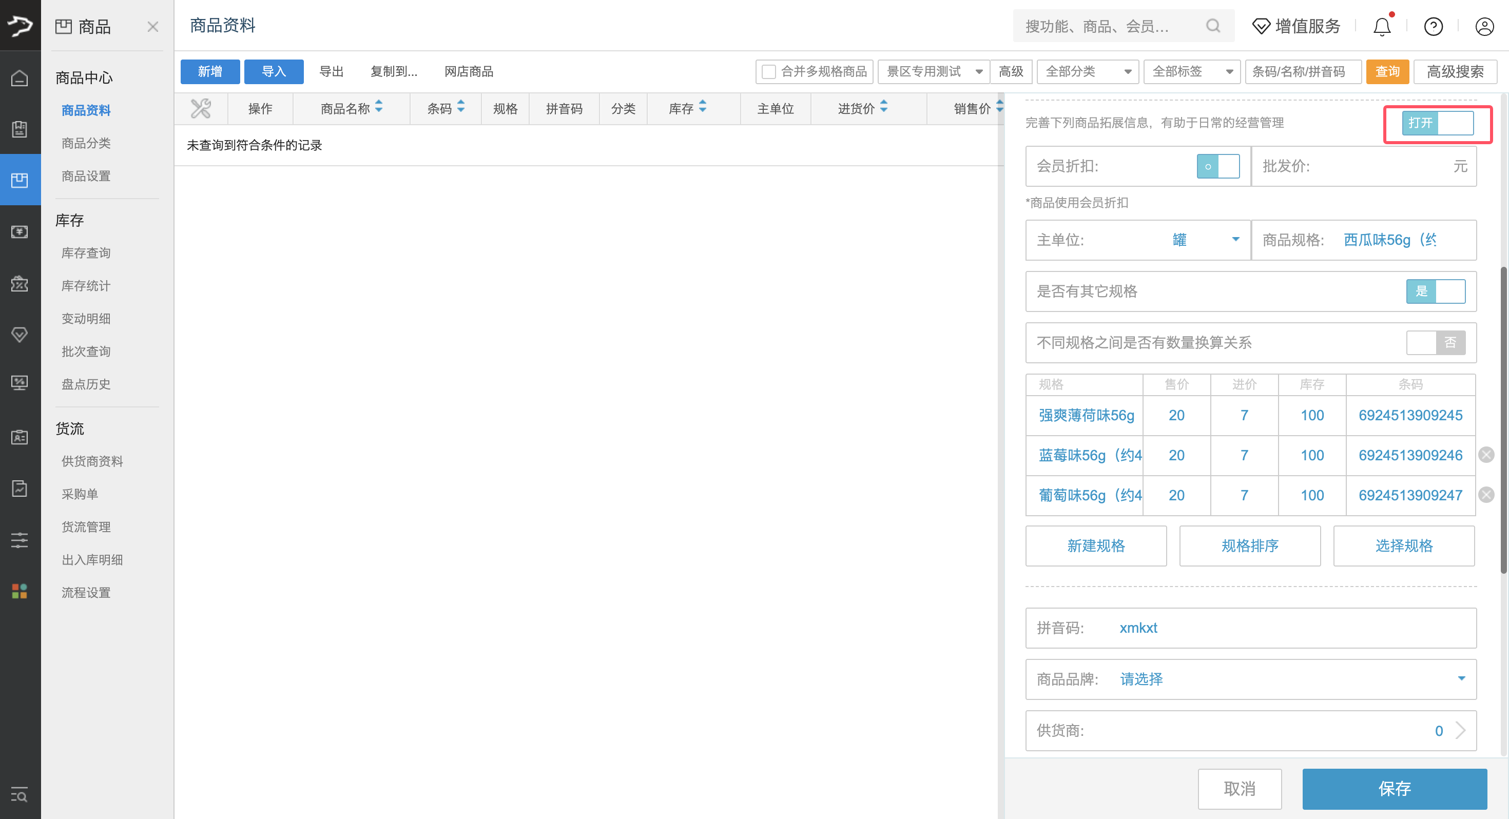Open the coupon discount icon in sidebar

(20, 284)
